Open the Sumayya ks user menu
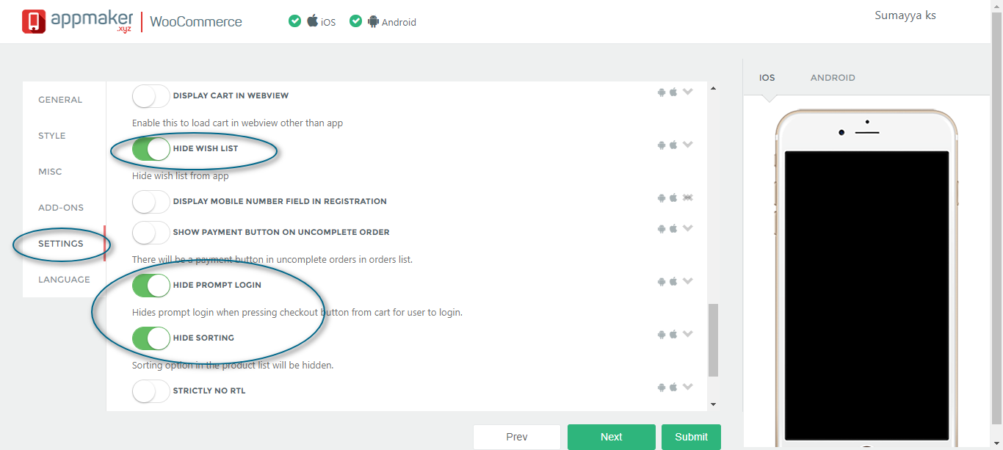Viewport: 1003px width, 450px height. pyautogui.click(x=905, y=15)
